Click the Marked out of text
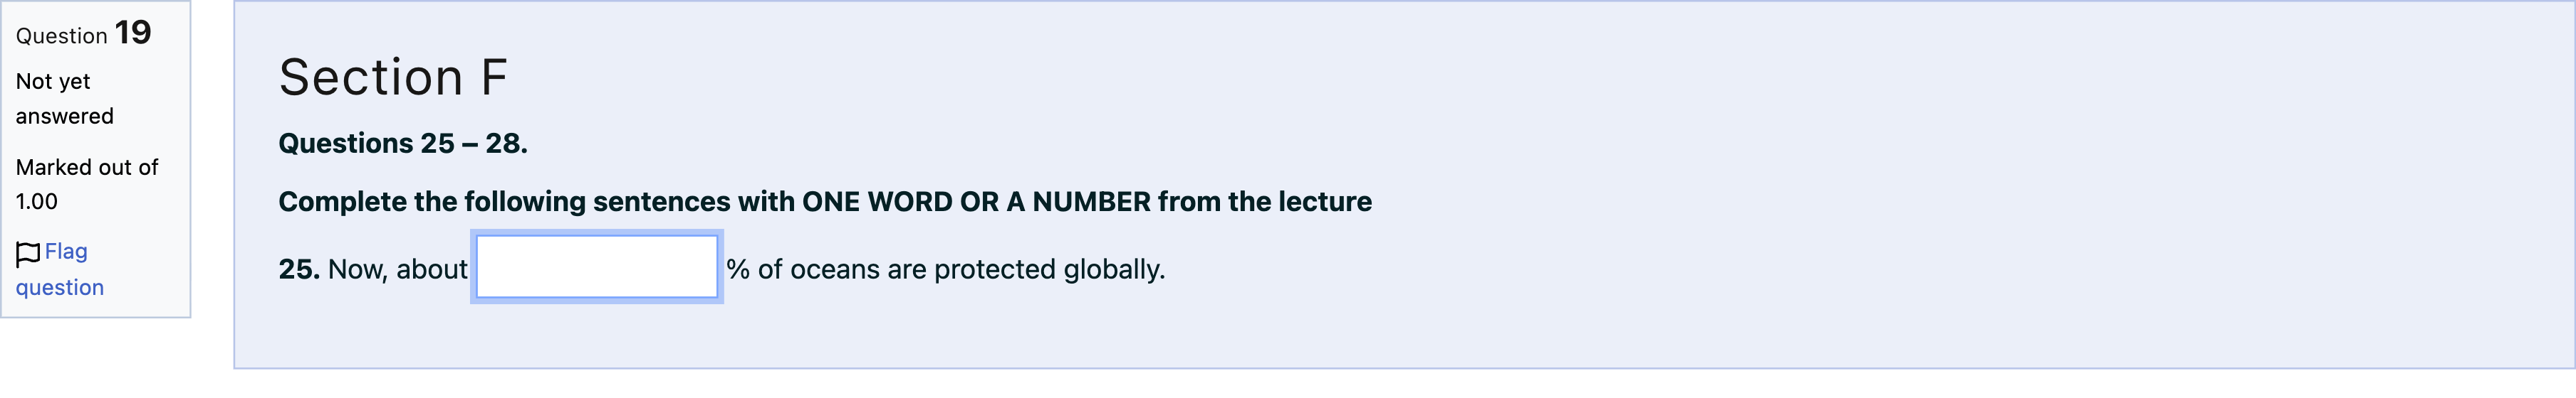Viewport: 2576px width, 398px height. click(87, 168)
